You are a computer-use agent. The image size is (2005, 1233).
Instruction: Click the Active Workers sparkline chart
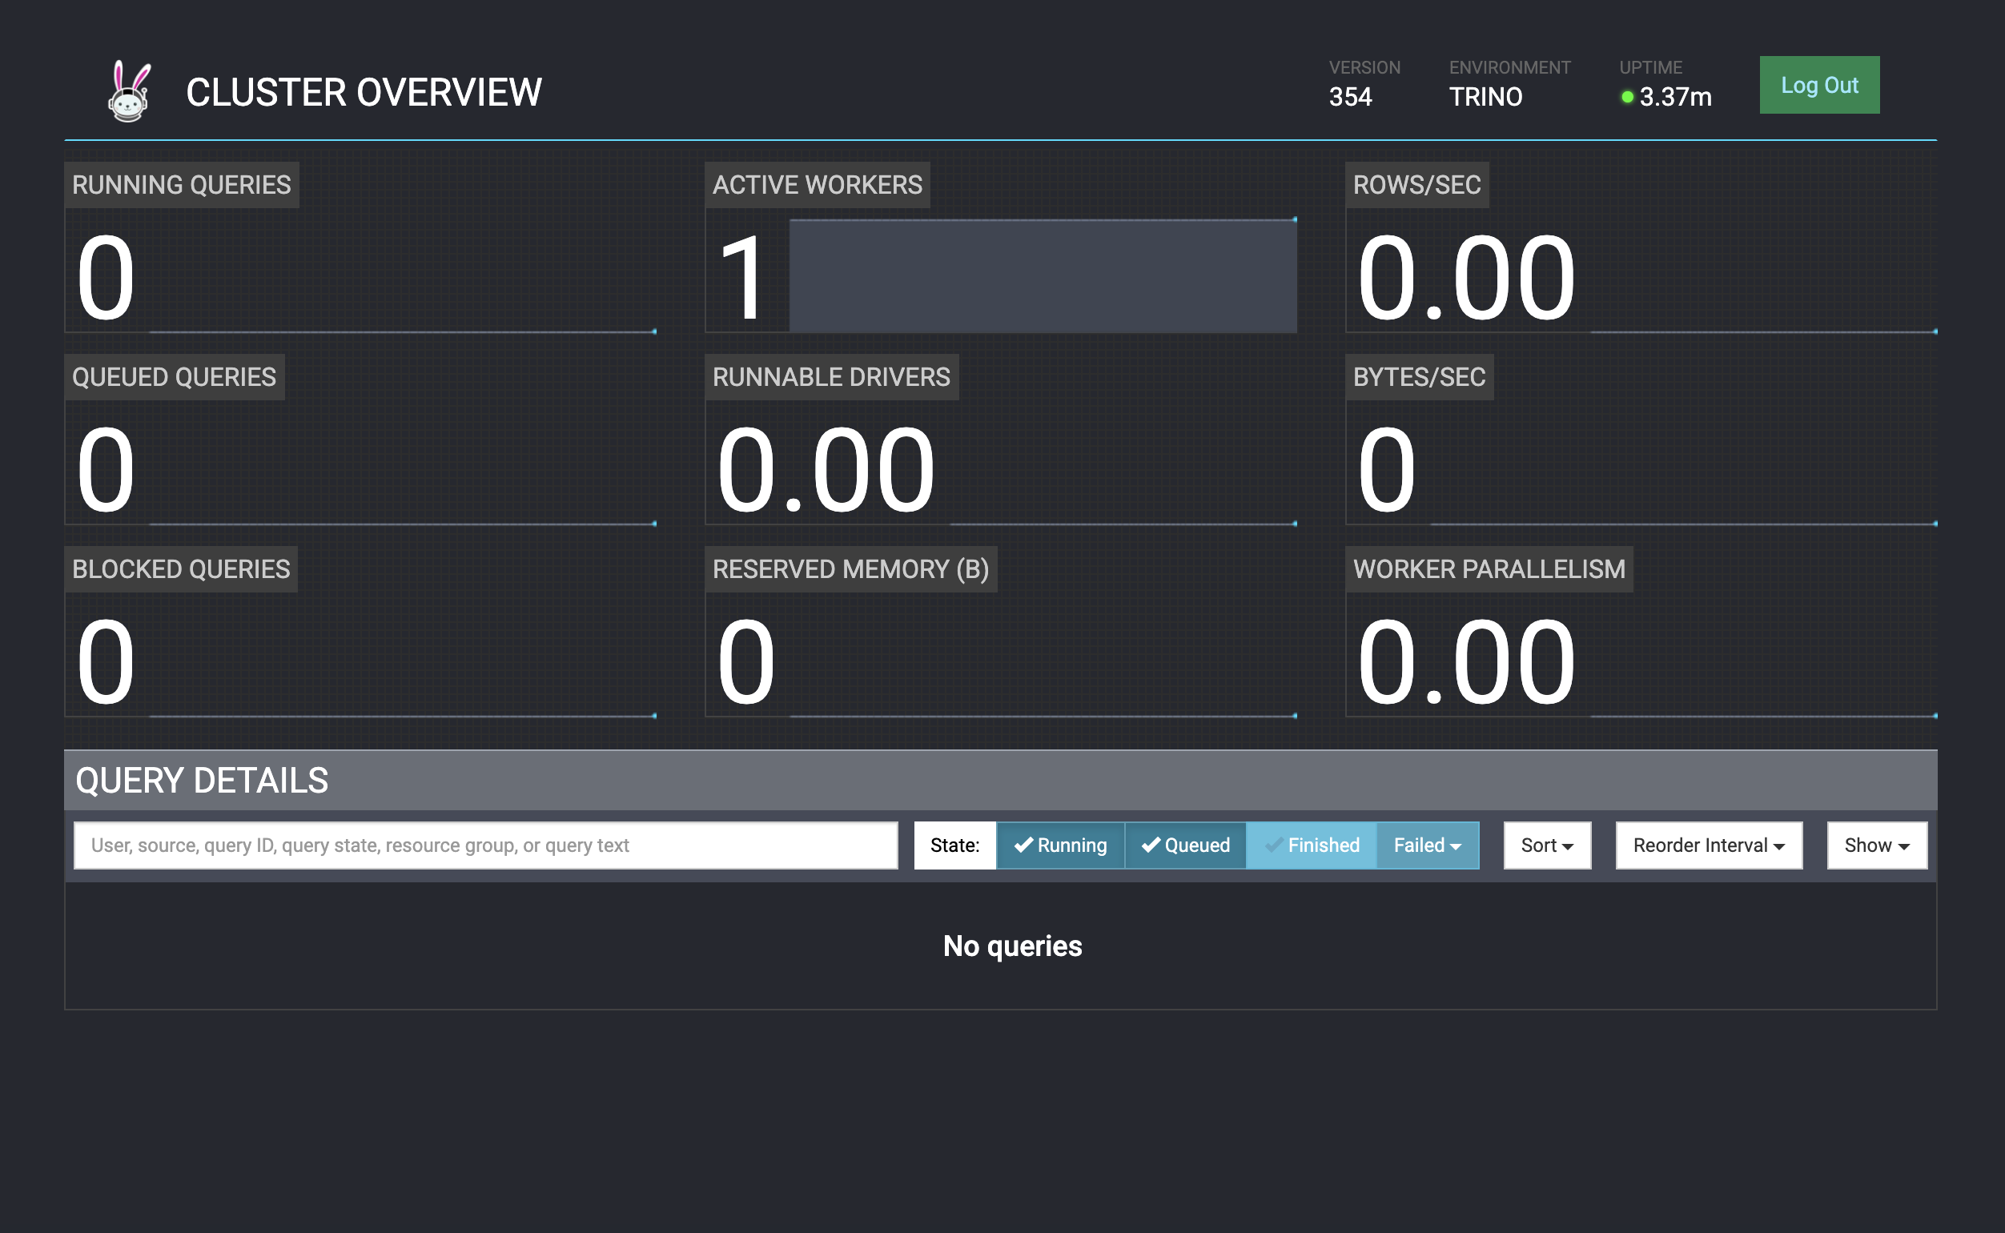[x=1043, y=275]
